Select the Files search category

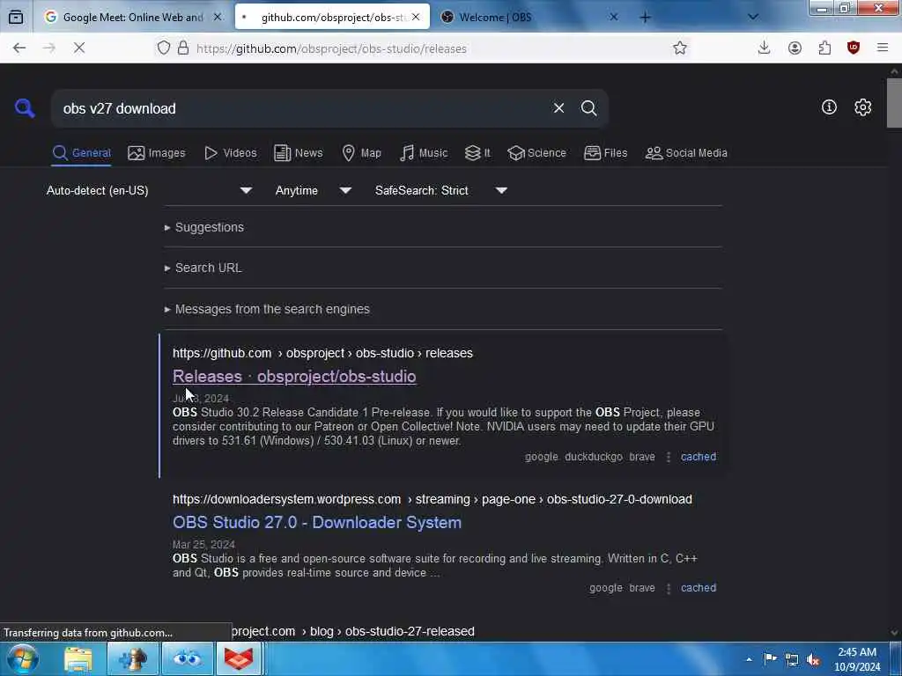point(605,153)
